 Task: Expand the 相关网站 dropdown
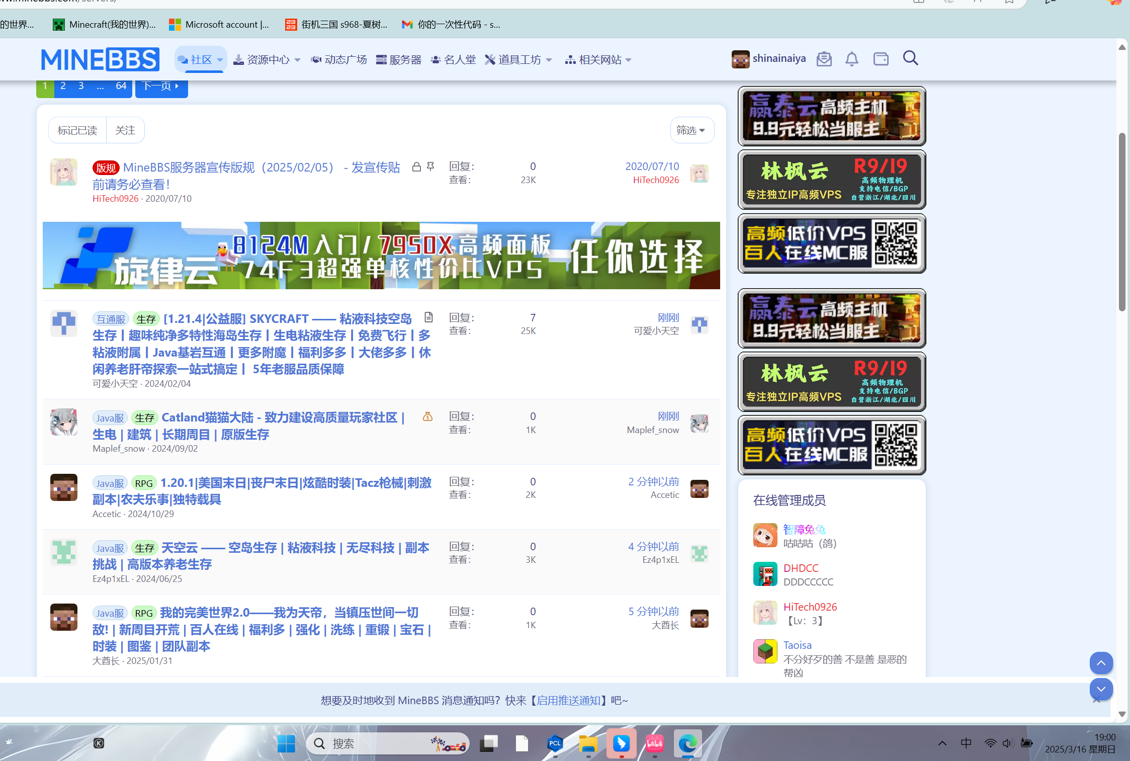click(629, 60)
